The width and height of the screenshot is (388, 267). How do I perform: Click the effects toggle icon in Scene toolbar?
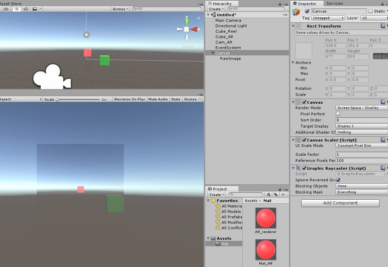pos(35,9)
